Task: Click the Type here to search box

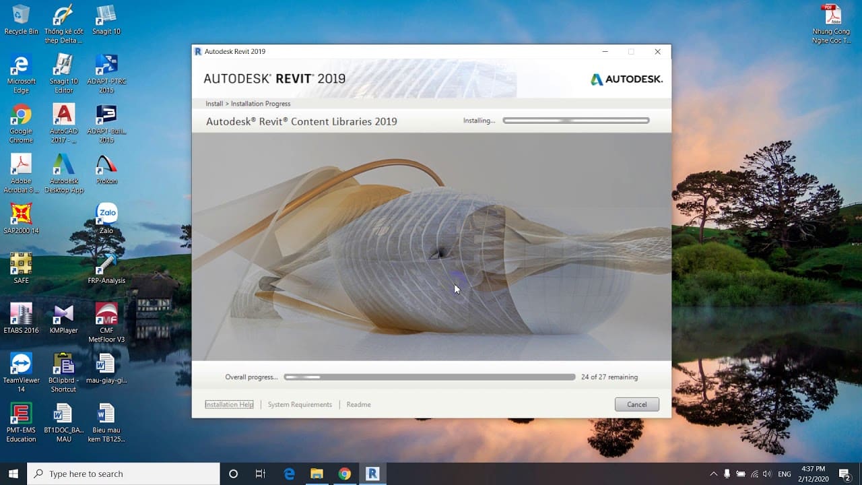Action: click(123, 474)
